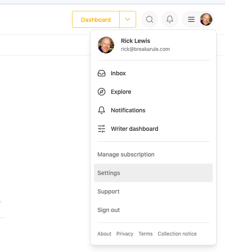Open the Collection notice link

(x=177, y=233)
